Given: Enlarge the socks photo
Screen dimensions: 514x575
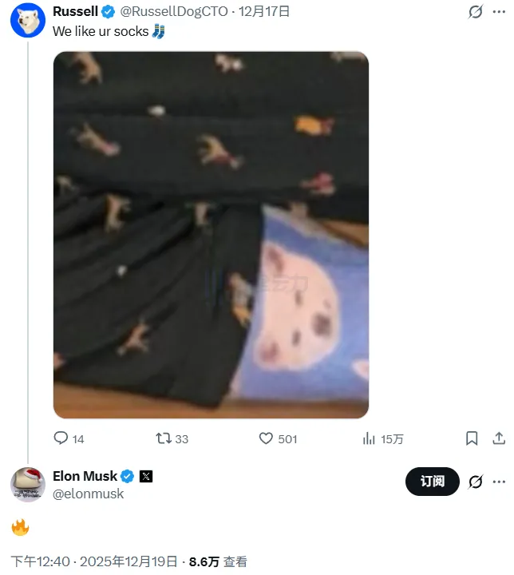Looking at the screenshot, I should click(211, 235).
